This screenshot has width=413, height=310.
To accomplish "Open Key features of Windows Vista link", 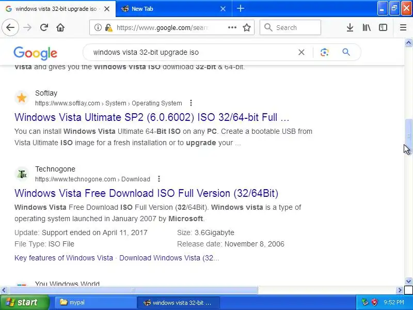I will point(63,258).
